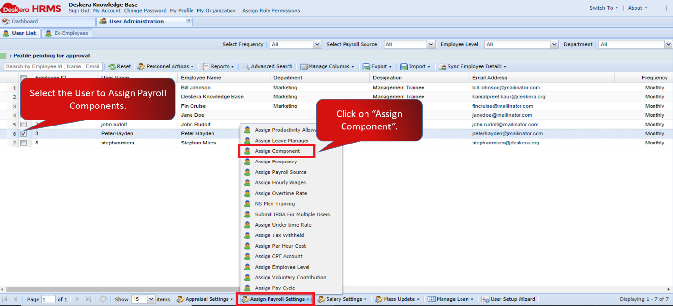Open the Manage Loan menu
Viewport: 673px width, 306px height.
(451, 299)
